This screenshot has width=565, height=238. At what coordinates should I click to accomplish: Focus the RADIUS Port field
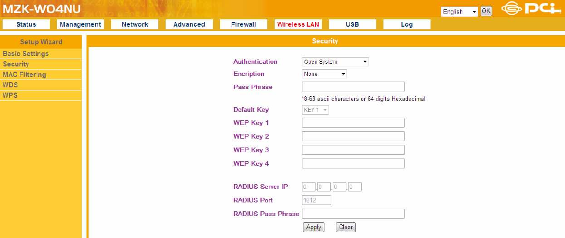(317, 200)
